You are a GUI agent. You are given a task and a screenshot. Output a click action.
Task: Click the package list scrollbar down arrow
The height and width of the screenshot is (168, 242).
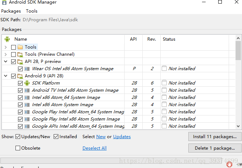click(x=238, y=126)
